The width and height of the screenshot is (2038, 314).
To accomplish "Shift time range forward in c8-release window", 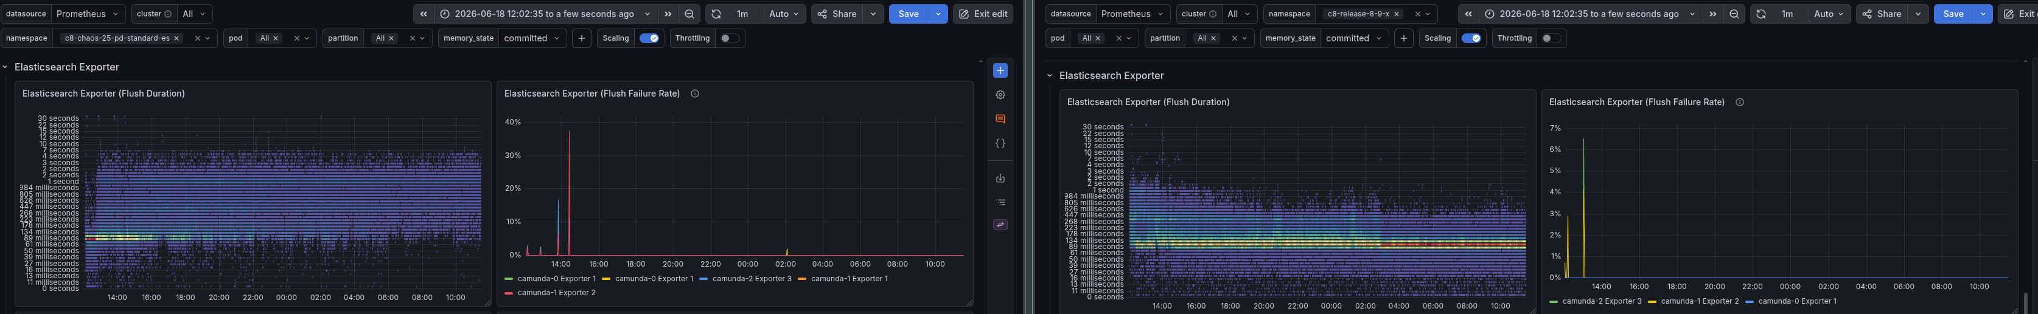I will [1713, 14].
